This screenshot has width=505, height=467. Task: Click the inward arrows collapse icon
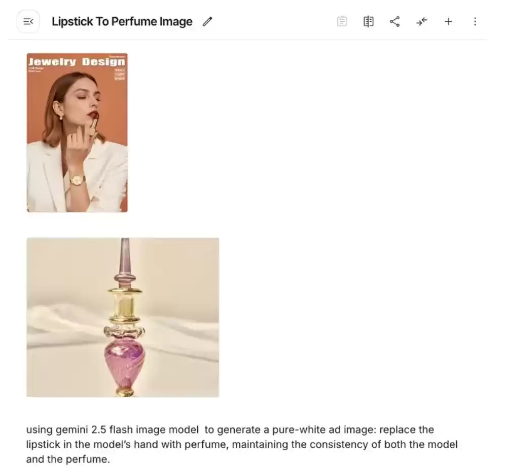pos(421,22)
